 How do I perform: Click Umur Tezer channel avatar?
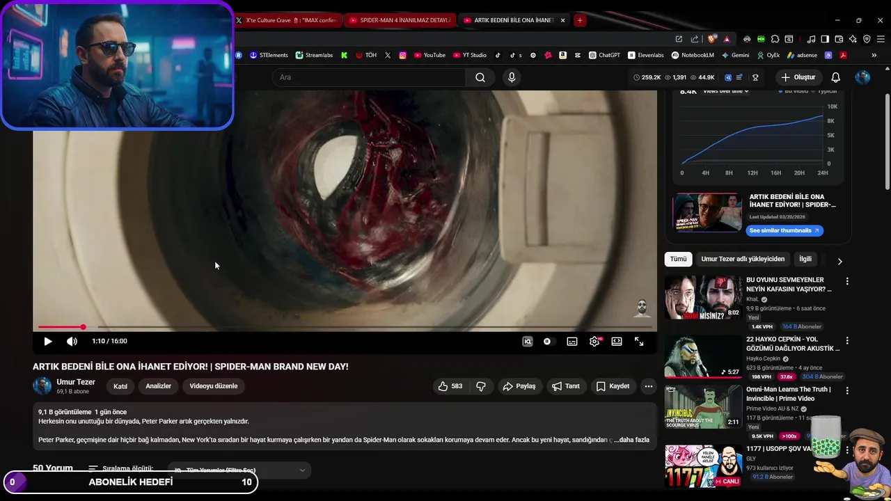[x=42, y=386]
